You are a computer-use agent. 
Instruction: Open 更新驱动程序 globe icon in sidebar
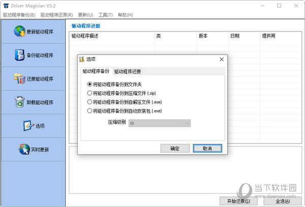20,31
